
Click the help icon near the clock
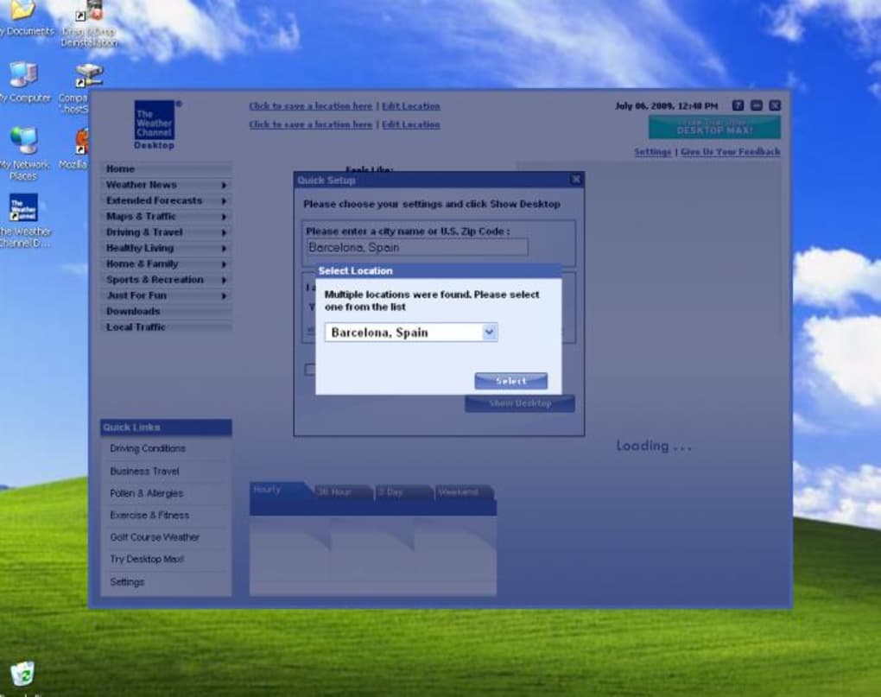[x=738, y=105]
